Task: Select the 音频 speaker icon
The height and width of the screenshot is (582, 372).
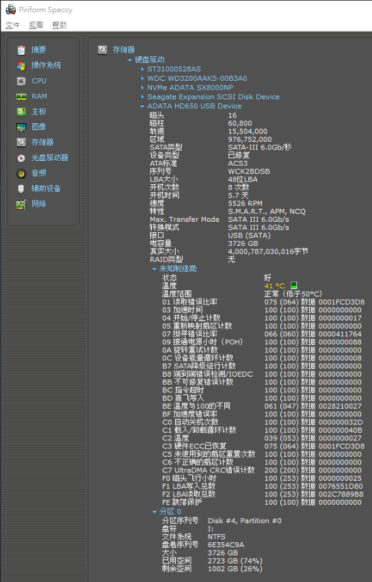Action: point(21,173)
